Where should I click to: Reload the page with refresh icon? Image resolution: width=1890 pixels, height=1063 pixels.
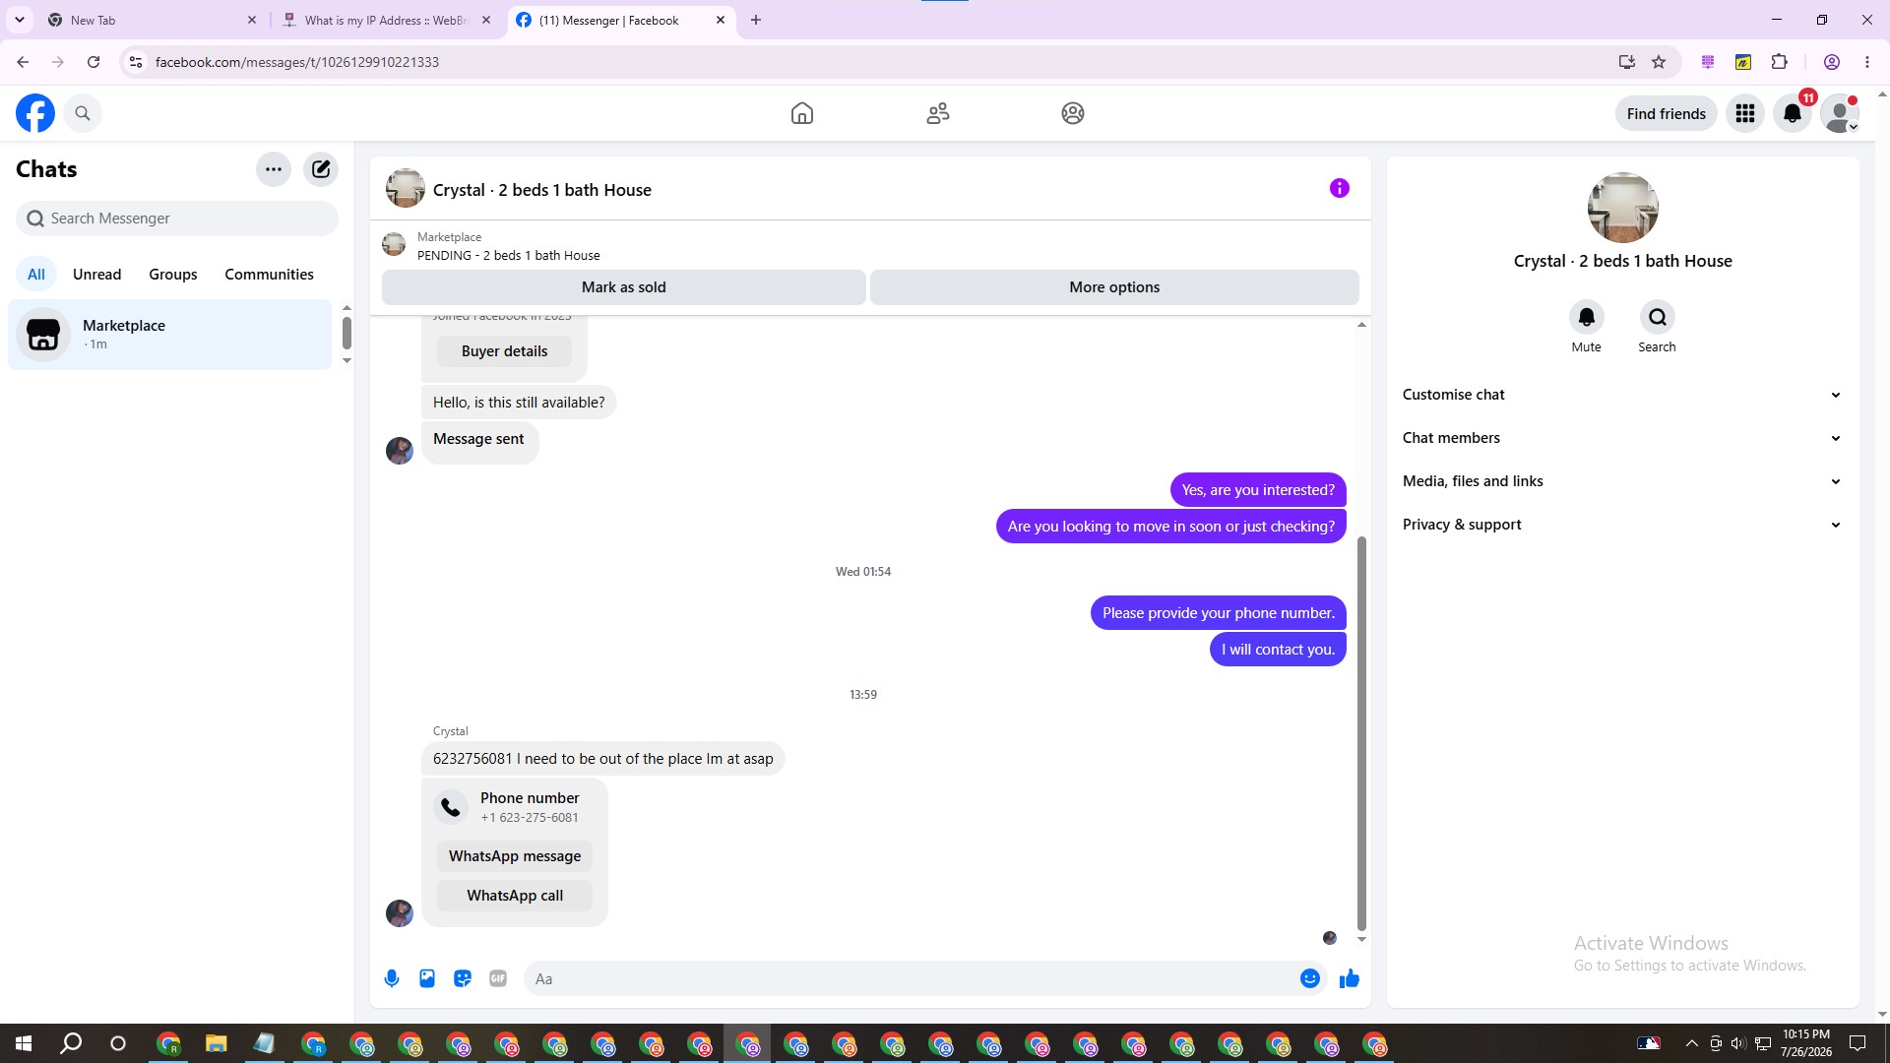click(94, 62)
